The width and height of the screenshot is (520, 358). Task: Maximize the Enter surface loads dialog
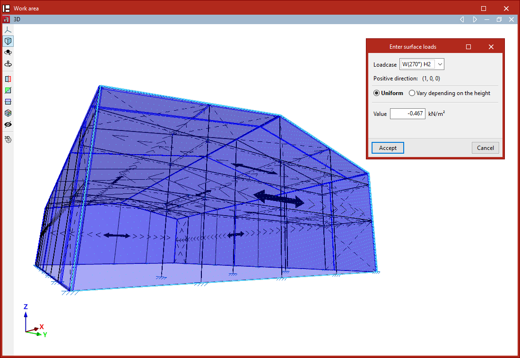[468, 47]
